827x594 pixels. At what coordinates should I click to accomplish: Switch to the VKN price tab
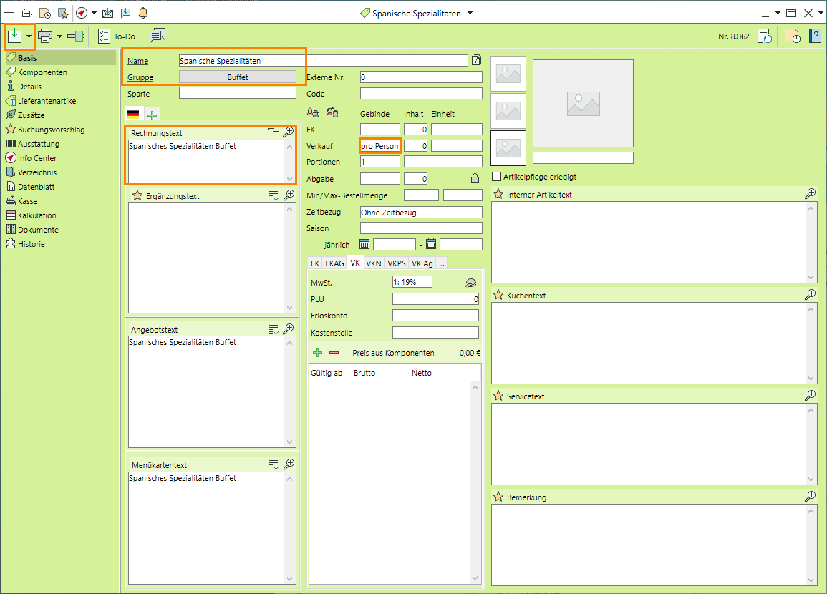tap(374, 263)
